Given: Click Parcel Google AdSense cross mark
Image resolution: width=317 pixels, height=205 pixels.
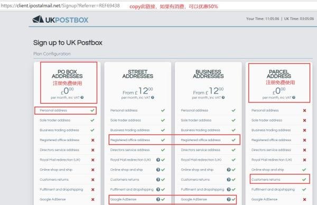Looking at the screenshot, I should click(x=304, y=199).
